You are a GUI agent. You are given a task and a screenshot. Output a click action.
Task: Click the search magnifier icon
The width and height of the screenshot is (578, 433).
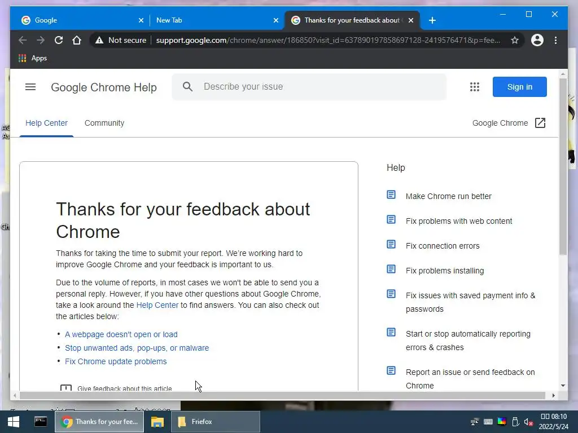pos(187,86)
